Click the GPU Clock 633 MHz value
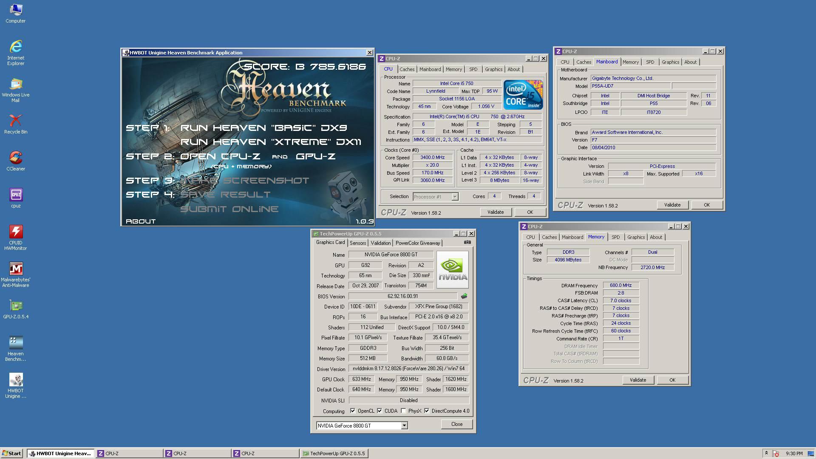Screen dimensions: 816x459 coord(362,379)
